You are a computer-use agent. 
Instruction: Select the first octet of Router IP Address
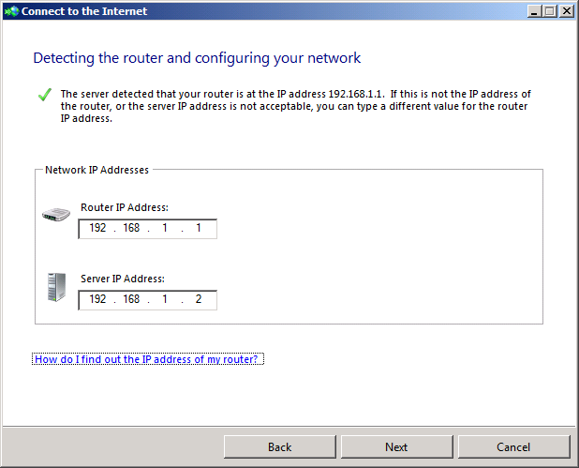point(97,229)
